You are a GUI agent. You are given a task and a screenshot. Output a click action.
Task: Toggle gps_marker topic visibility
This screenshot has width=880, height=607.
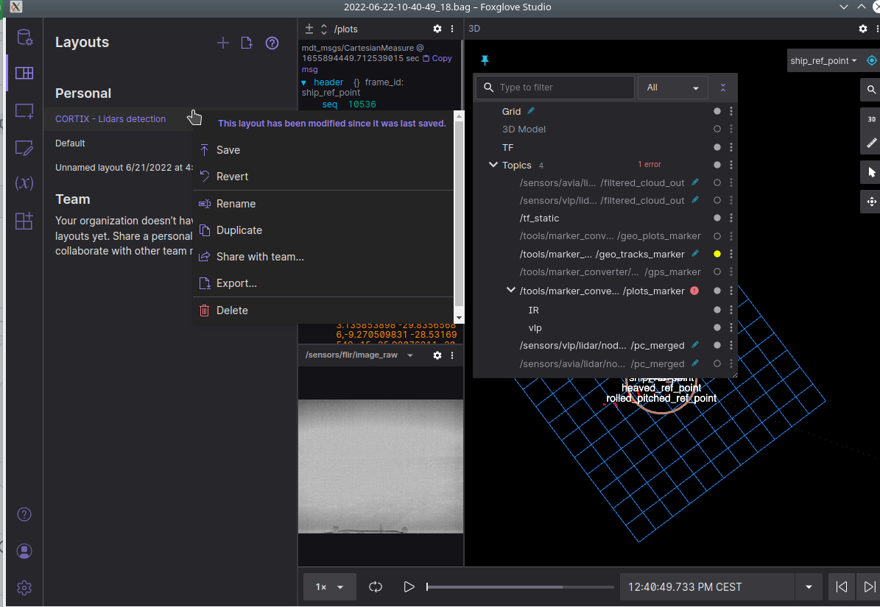pyautogui.click(x=717, y=271)
